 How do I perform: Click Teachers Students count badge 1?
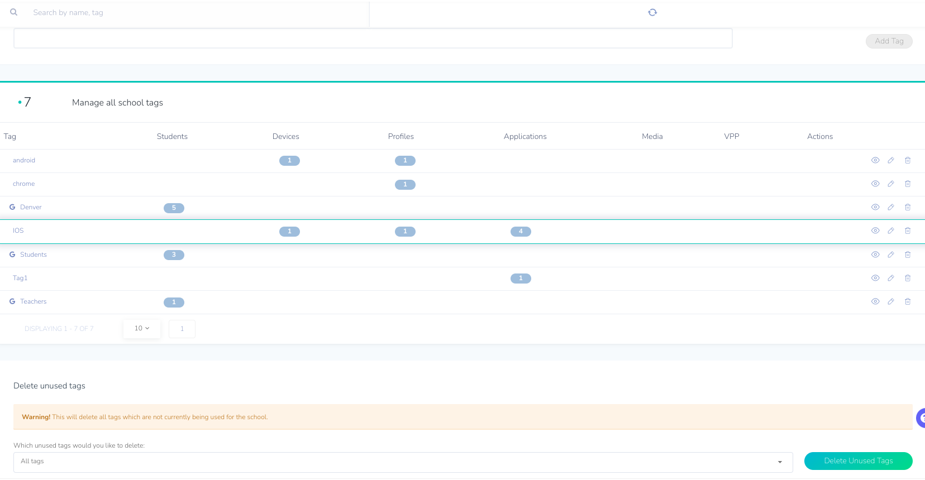point(174,302)
